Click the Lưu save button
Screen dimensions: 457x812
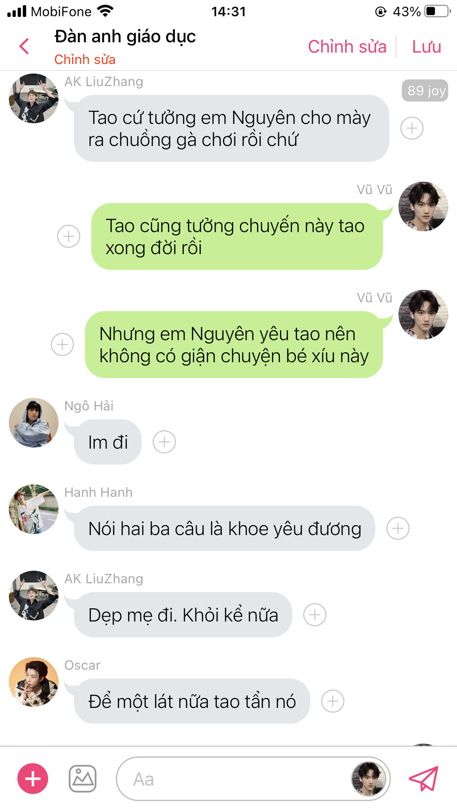(x=427, y=47)
